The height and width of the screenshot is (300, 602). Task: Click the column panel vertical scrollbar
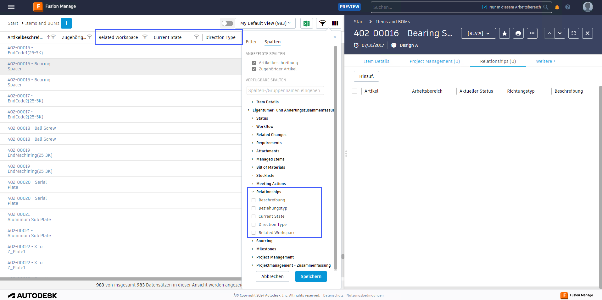coord(336,158)
